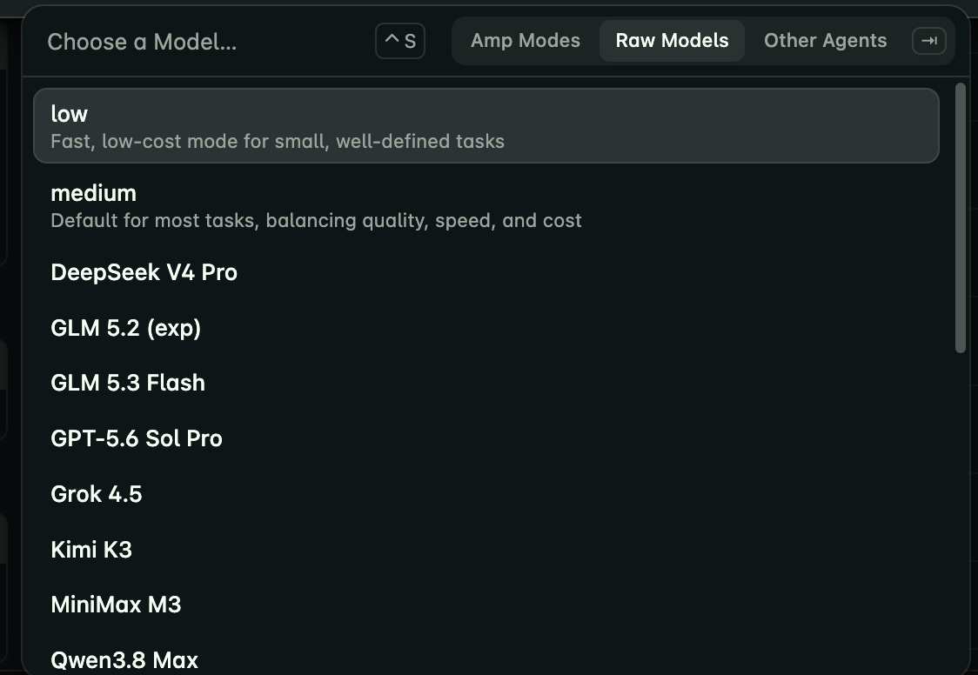Viewport: 978px width, 675px height.
Task: Pick DeepSeek V4 Pro model
Action: [486, 272]
